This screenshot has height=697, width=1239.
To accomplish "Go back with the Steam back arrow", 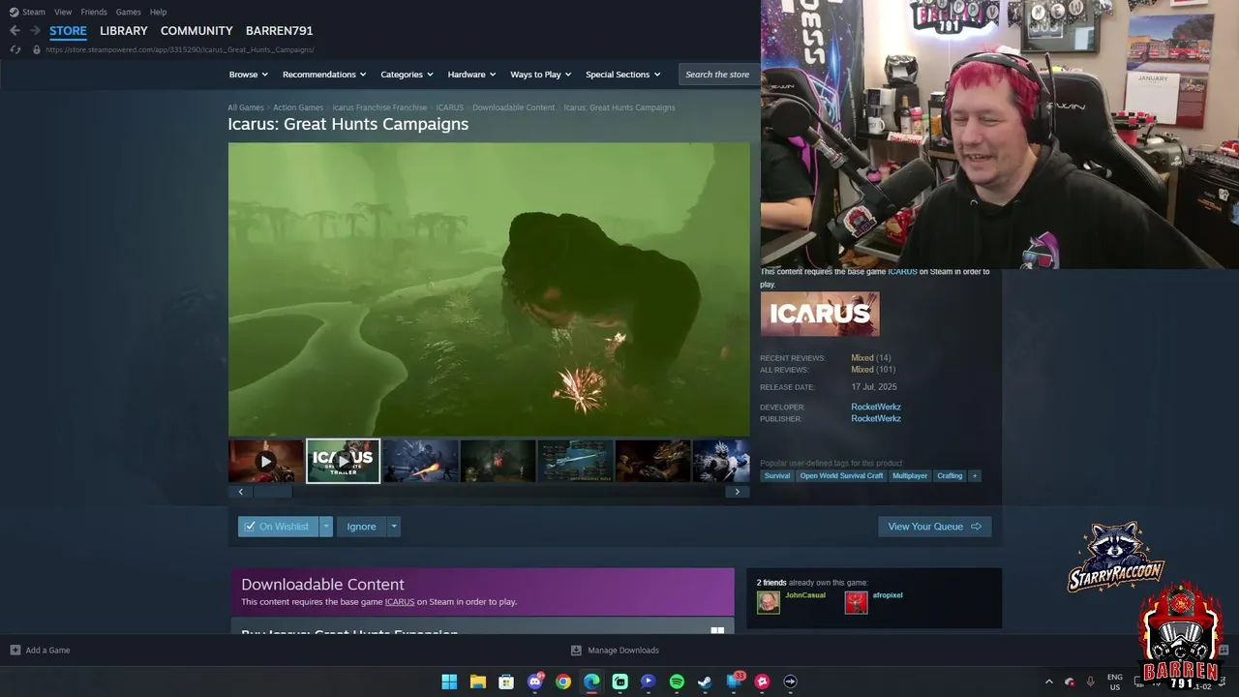I will tap(15, 31).
